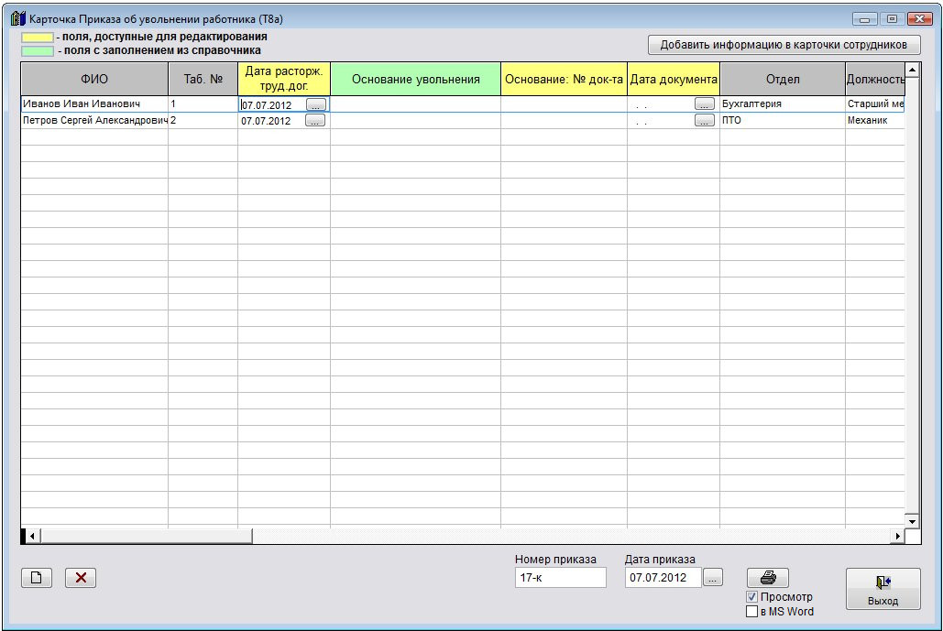Click the vertical scrollbar up arrow

pyautogui.click(x=913, y=71)
